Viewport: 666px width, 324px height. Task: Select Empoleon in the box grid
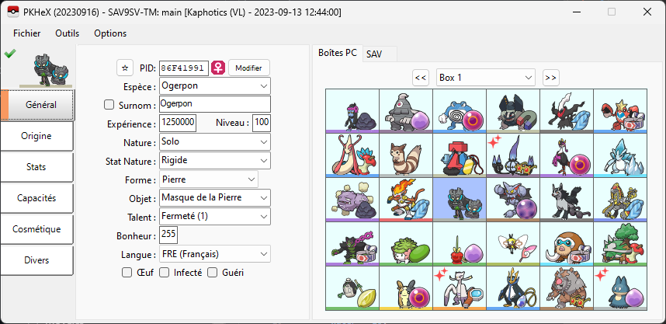pos(513,287)
